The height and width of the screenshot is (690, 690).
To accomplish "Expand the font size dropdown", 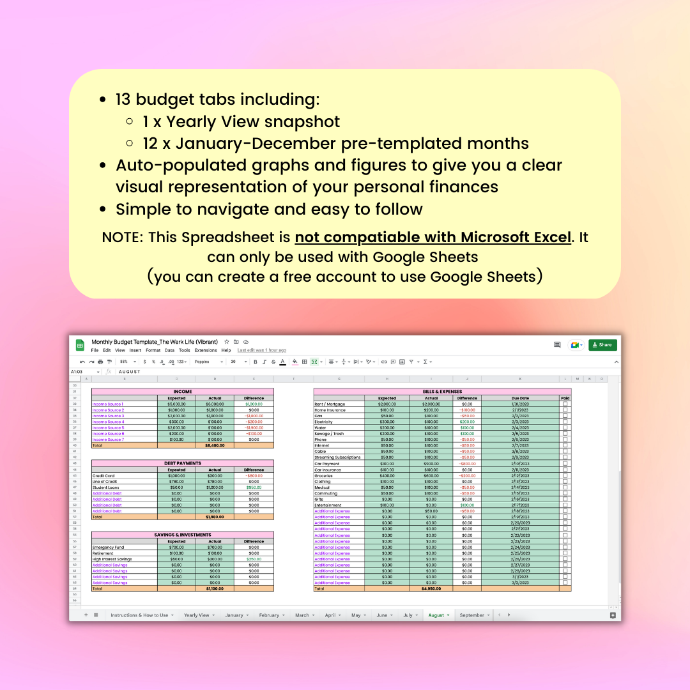I will (x=237, y=362).
